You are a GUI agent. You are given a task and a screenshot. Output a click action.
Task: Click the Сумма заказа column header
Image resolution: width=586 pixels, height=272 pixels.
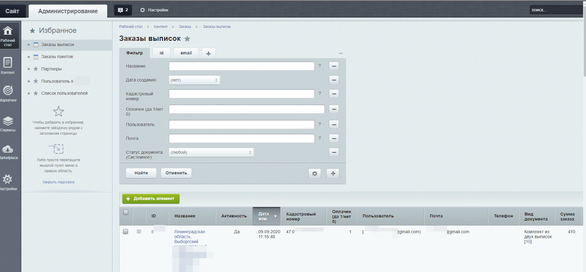567,216
